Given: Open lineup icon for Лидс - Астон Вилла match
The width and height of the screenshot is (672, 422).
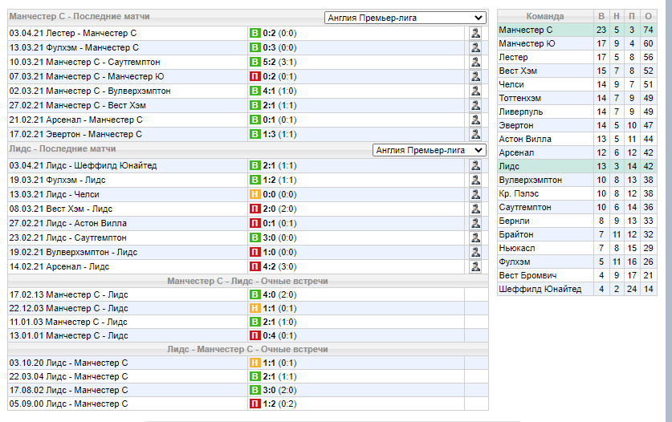Looking at the screenshot, I should (x=475, y=223).
